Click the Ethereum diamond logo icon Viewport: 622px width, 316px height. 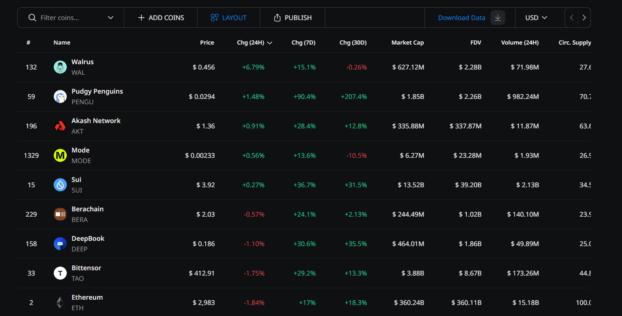[60, 303]
